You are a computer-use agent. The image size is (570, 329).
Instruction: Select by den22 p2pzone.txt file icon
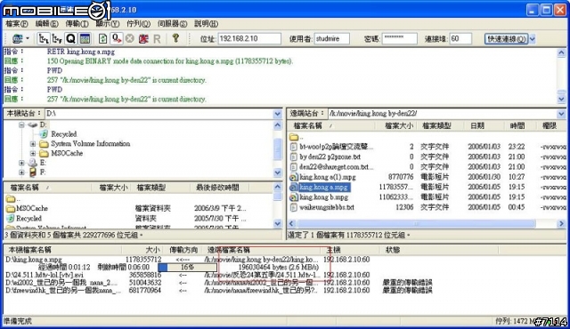[294, 157]
